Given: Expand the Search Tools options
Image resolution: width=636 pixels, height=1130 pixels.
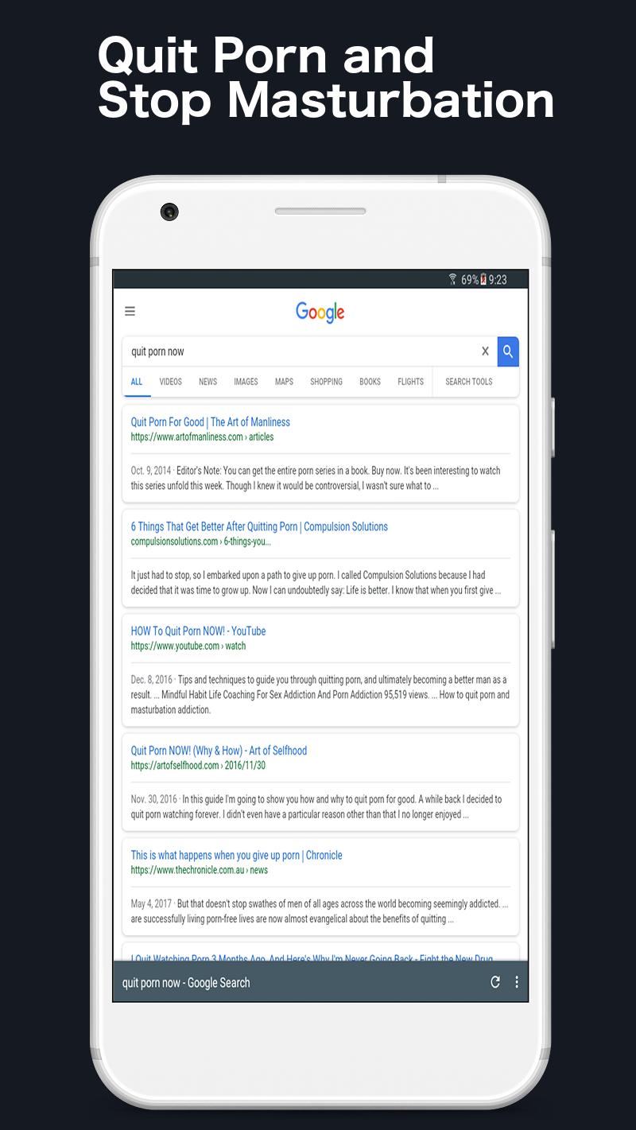Looking at the screenshot, I should pos(468,382).
